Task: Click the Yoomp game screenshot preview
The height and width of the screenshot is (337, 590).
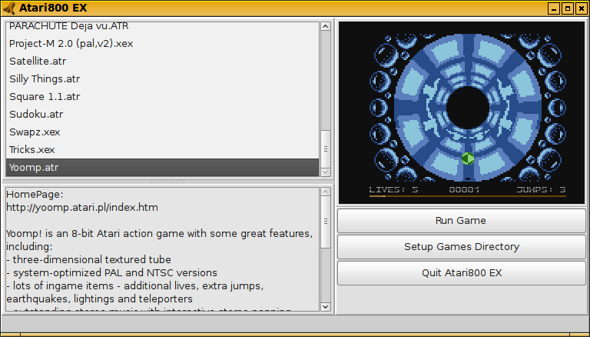Action: [461, 112]
